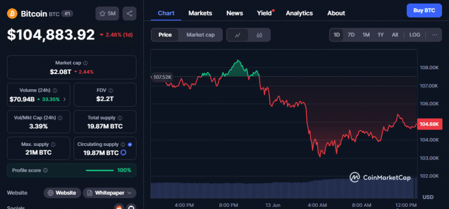
Task: Click the $2.08T market cap value
Action: coord(61,72)
